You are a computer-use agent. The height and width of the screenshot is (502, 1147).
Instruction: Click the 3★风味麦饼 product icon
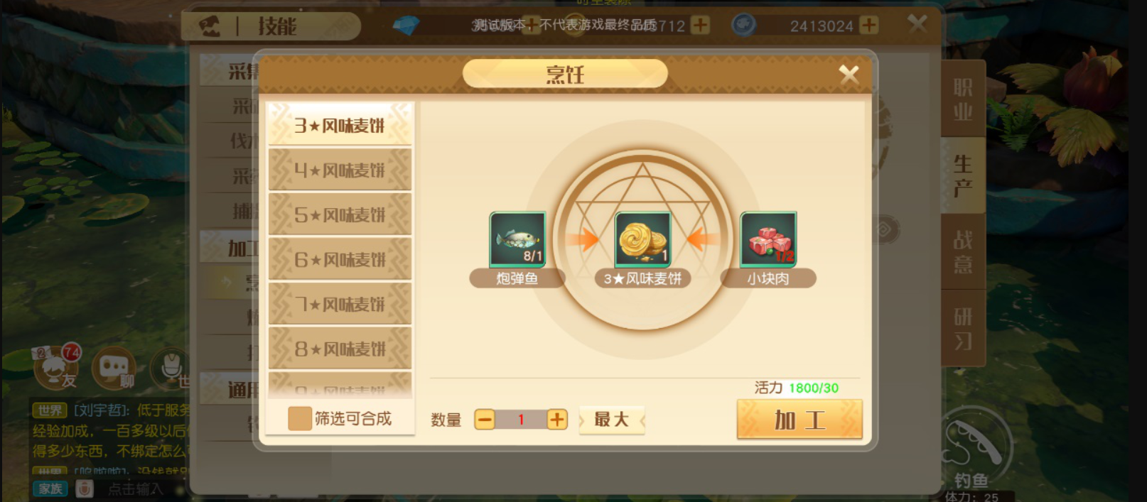click(x=643, y=240)
